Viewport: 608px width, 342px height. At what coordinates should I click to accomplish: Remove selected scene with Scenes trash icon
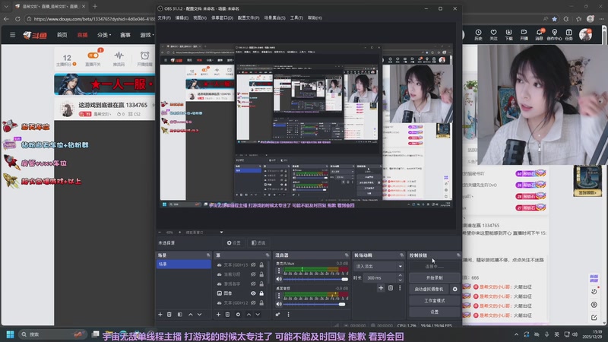pyautogui.click(x=169, y=315)
